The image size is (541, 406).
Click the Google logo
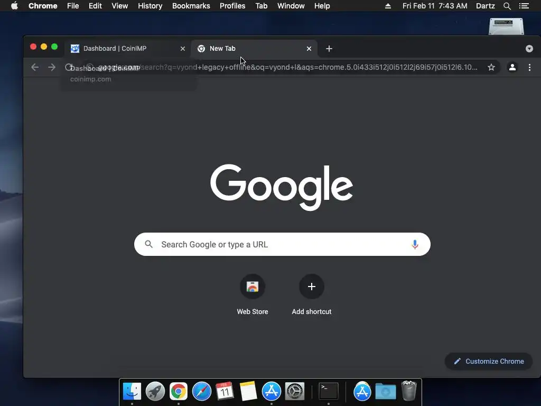click(x=282, y=187)
